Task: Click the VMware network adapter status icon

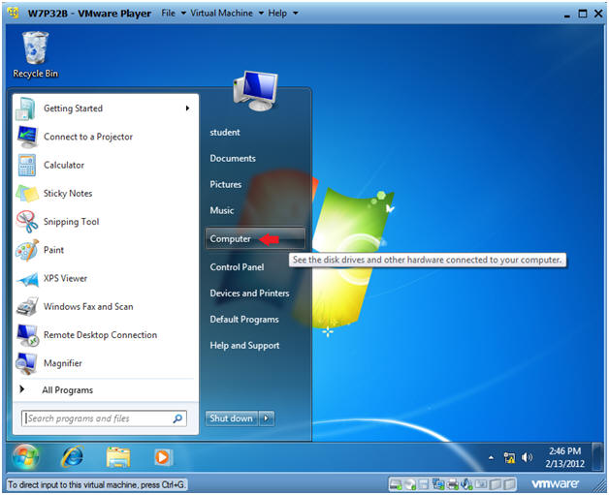Action: (x=438, y=484)
